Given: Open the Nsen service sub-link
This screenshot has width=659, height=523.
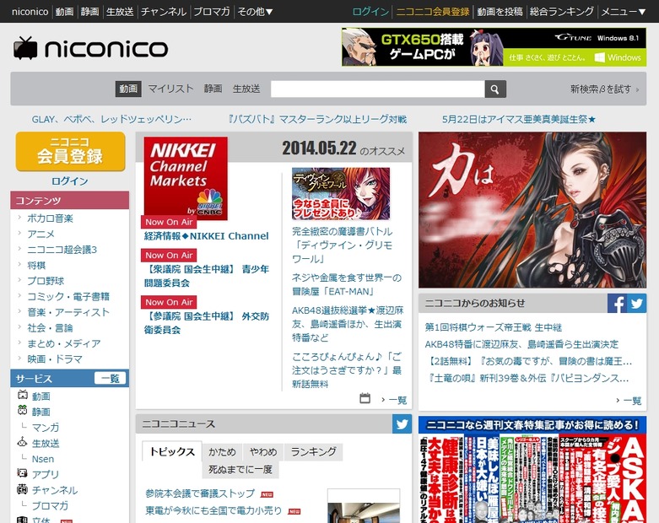Looking at the screenshot, I should [x=43, y=459].
